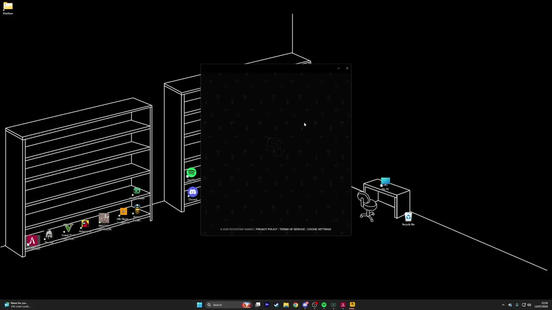Show hidden system tray icons
Viewport: 552px width, 310px height.
click(503, 305)
